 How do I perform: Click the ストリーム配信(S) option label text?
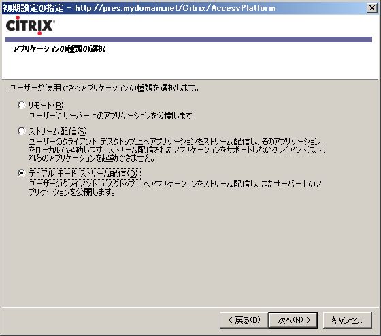click(57, 132)
